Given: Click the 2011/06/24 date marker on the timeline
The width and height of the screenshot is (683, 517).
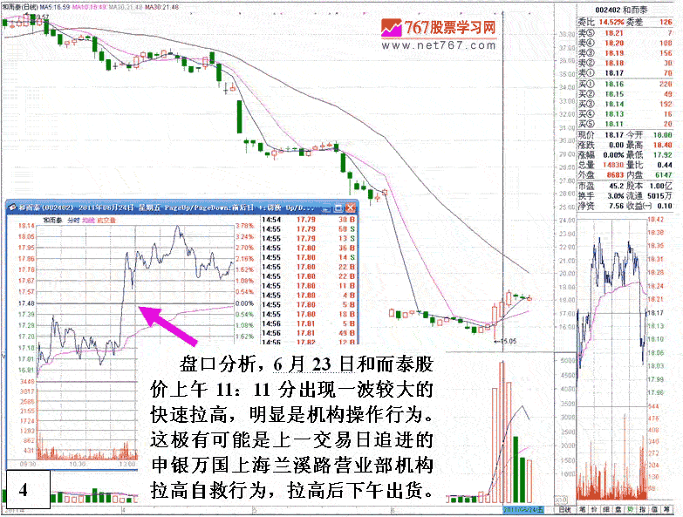Looking at the screenshot, I should pos(524,507).
